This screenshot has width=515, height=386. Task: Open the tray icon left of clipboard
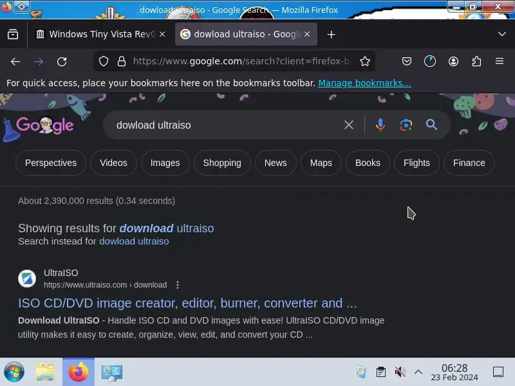point(361,372)
